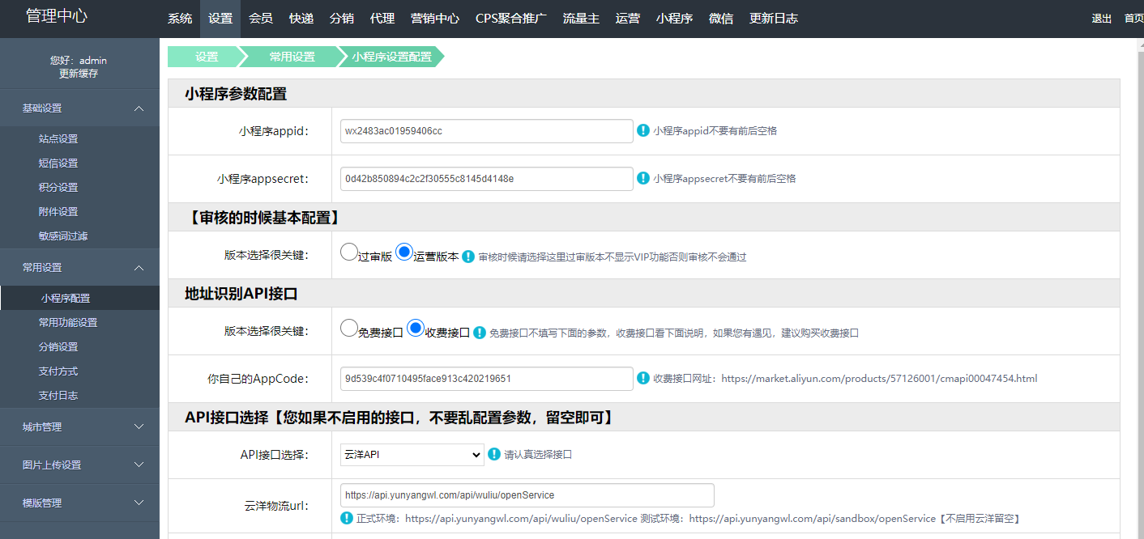Switch to the 微信 menu item
The image size is (1144, 539).
[720, 18]
